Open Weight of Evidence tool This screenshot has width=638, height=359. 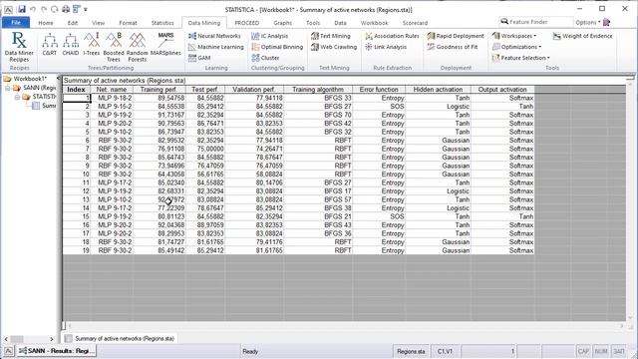[x=582, y=36]
